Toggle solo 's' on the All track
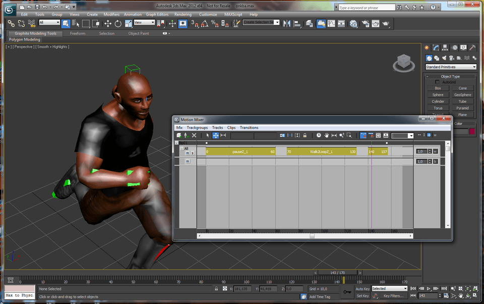This screenshot has height=304, width=484. click(x=192, y=153)
